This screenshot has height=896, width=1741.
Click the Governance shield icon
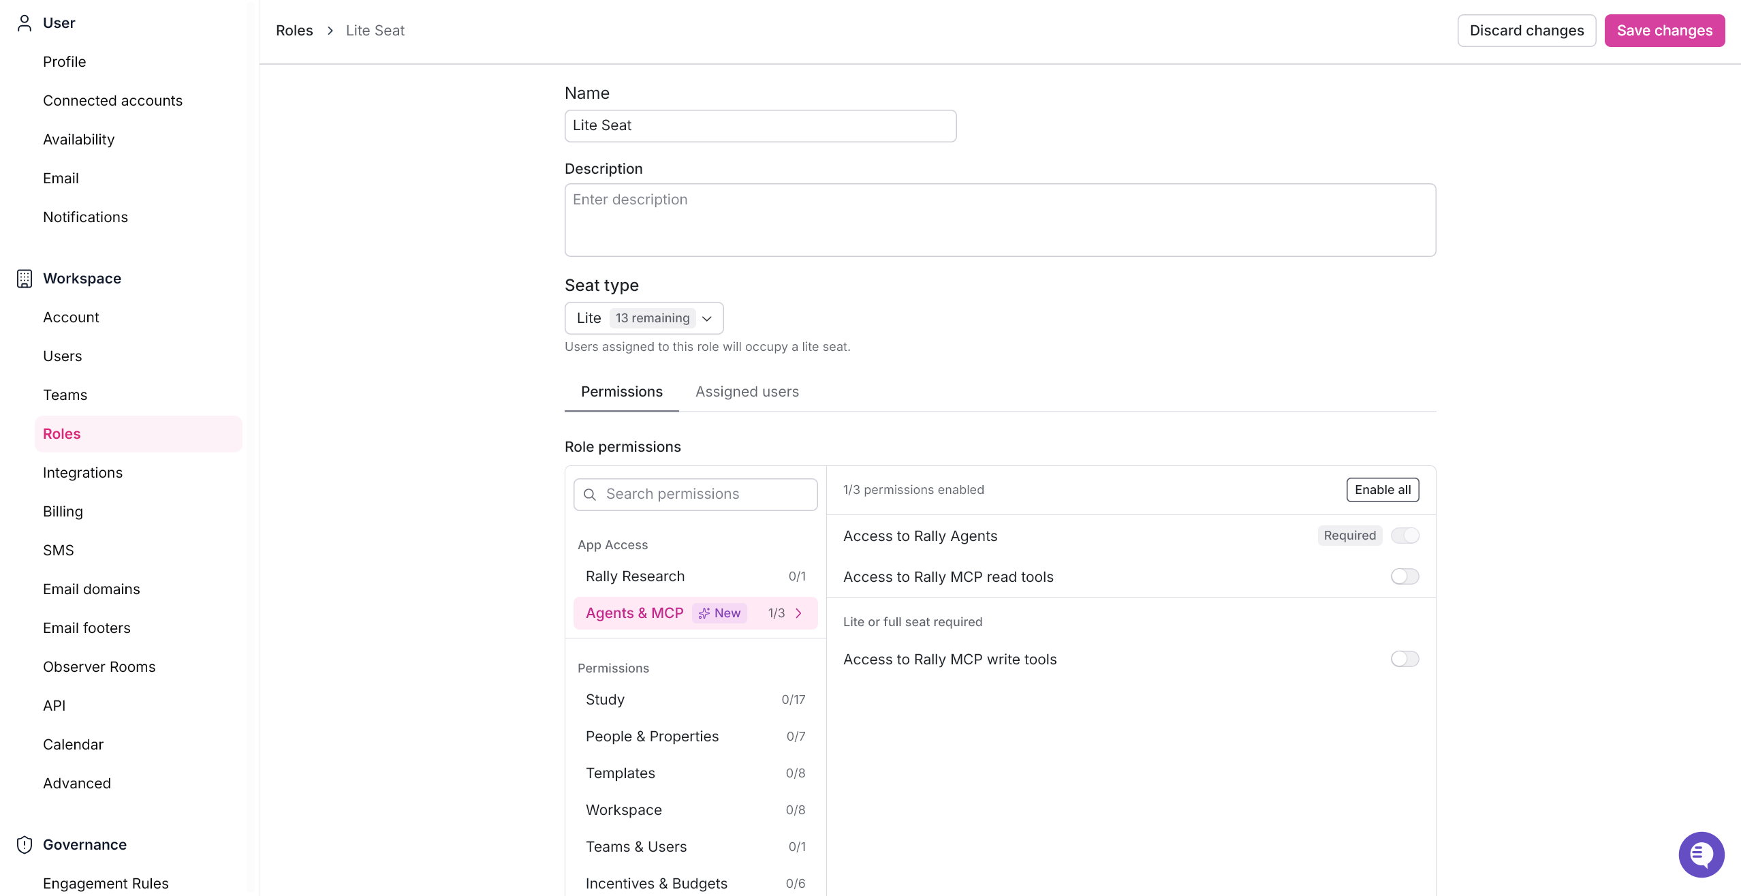click(x=25, y=845)
